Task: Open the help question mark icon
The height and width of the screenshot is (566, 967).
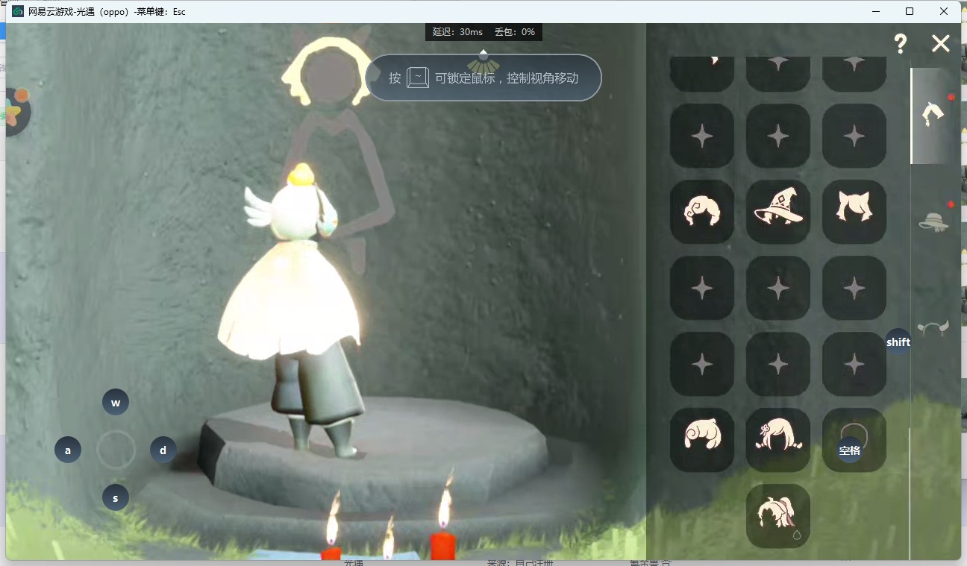Action: (x=901, y=43)
